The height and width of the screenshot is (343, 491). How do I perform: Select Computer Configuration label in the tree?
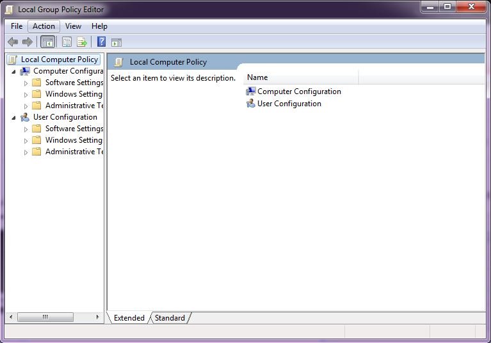tap(68, 71)
